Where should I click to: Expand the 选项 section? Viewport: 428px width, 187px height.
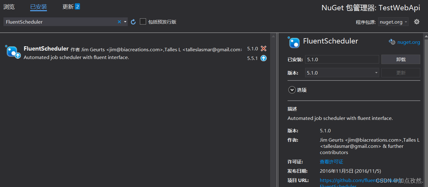click(292, 90)
